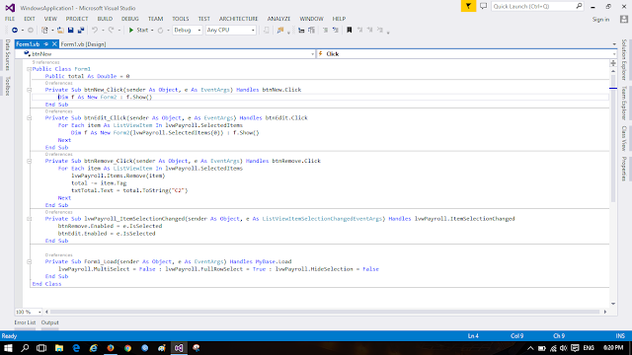Click the feedback speech bubble icon

(483, 6)
